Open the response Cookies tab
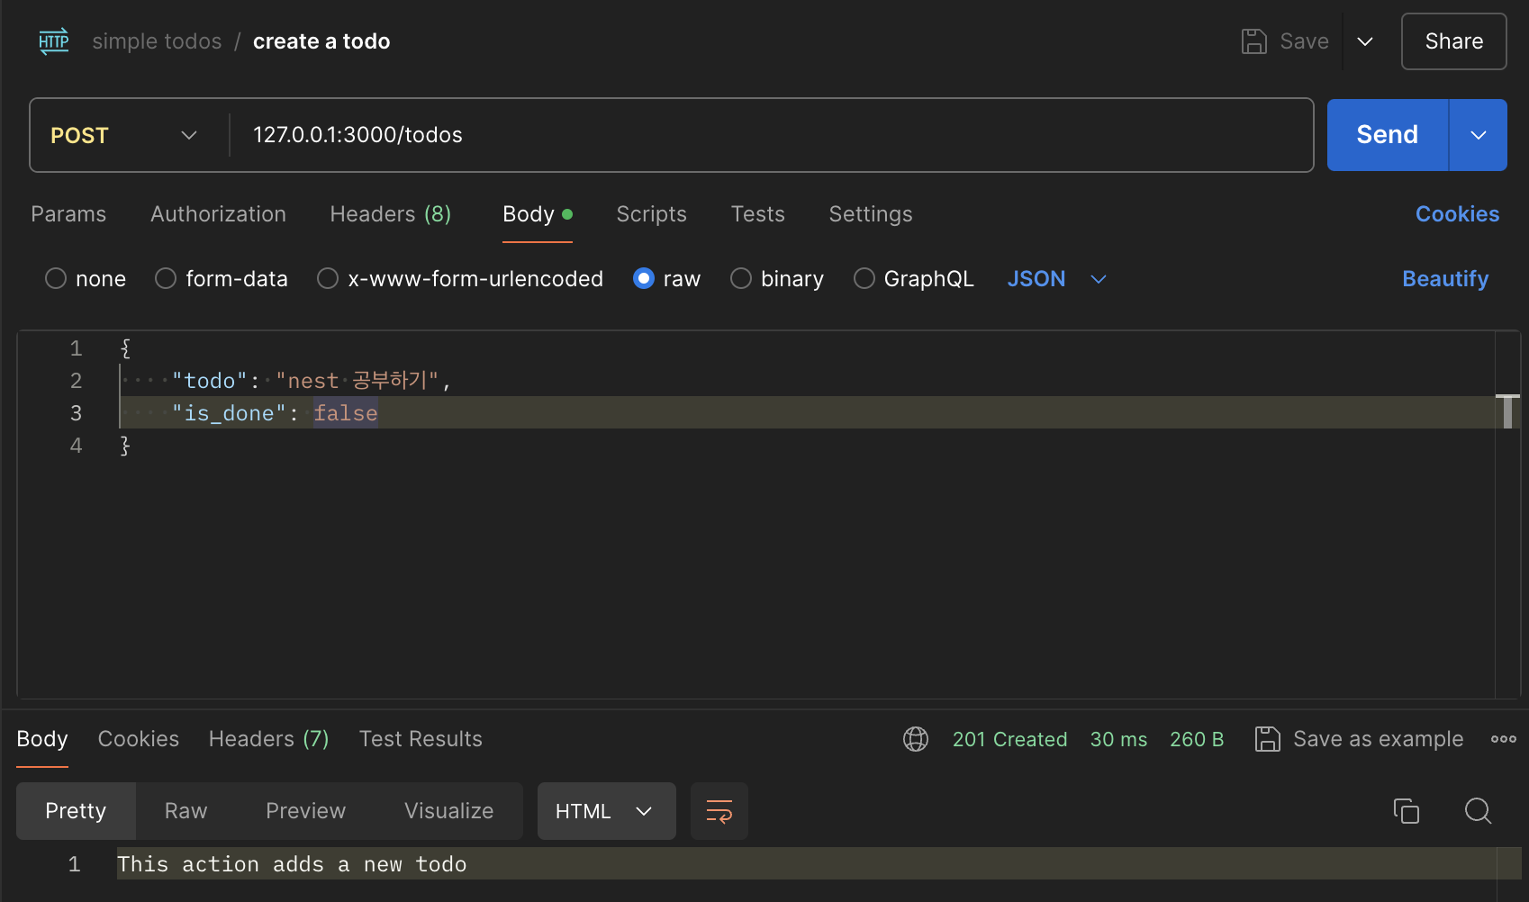The height and width of the screenshot is (902, 1529). click(x=139, y=739)
